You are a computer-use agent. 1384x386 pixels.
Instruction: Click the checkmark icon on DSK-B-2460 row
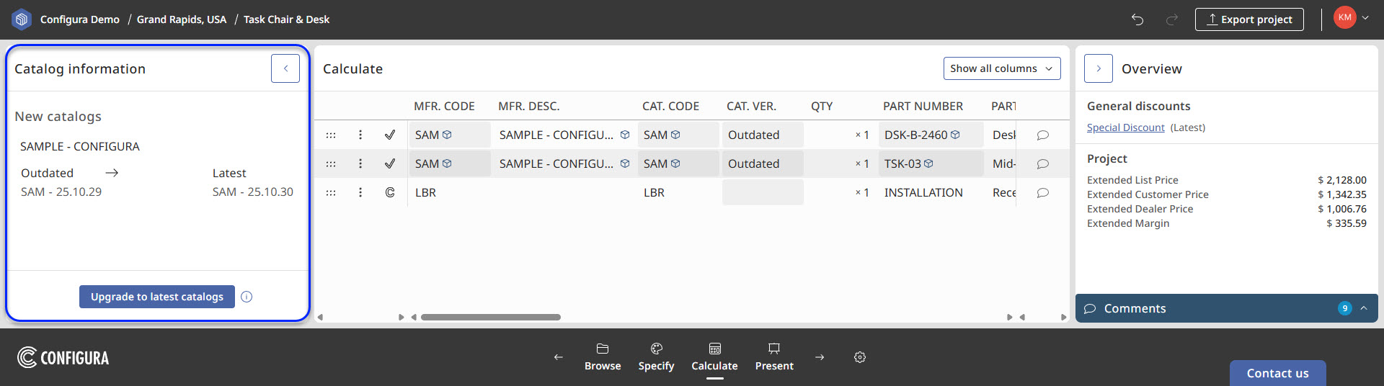point(390,135)
